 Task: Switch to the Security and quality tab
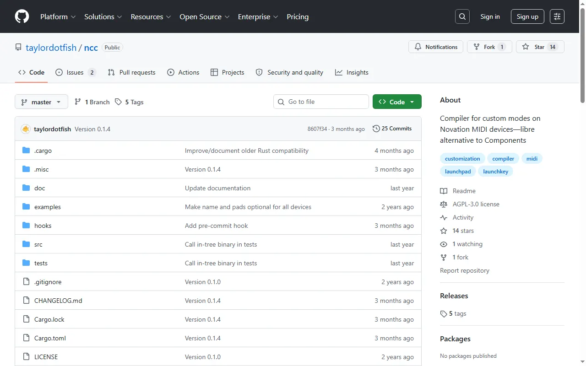289,72
